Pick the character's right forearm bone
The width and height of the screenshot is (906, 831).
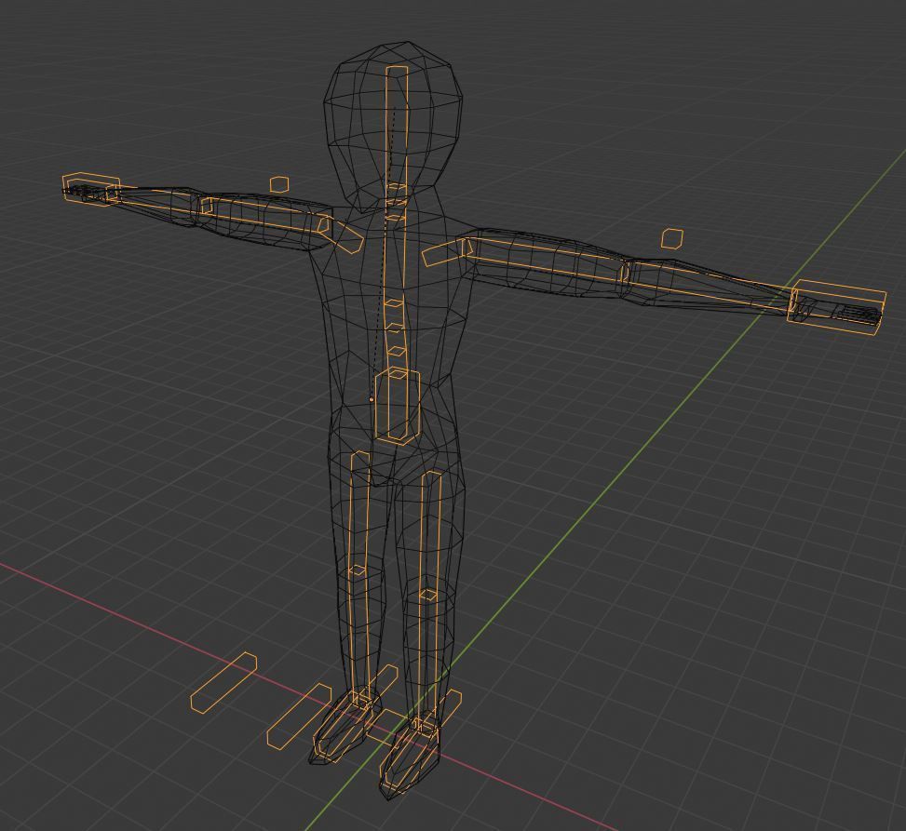click(156, 198)
